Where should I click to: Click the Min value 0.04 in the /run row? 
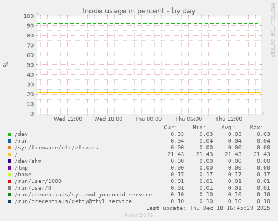coord(206,141)
